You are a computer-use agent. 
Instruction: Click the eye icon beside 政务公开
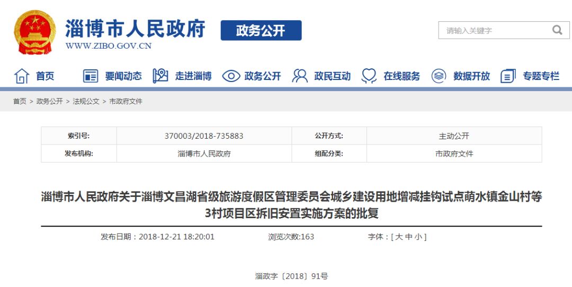pyautogui.click(x=231, y=76)
